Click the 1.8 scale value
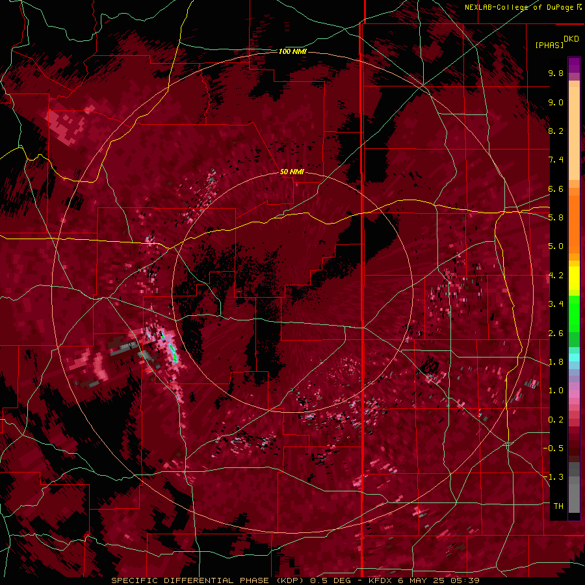585x585 pixels. [556, 362]
